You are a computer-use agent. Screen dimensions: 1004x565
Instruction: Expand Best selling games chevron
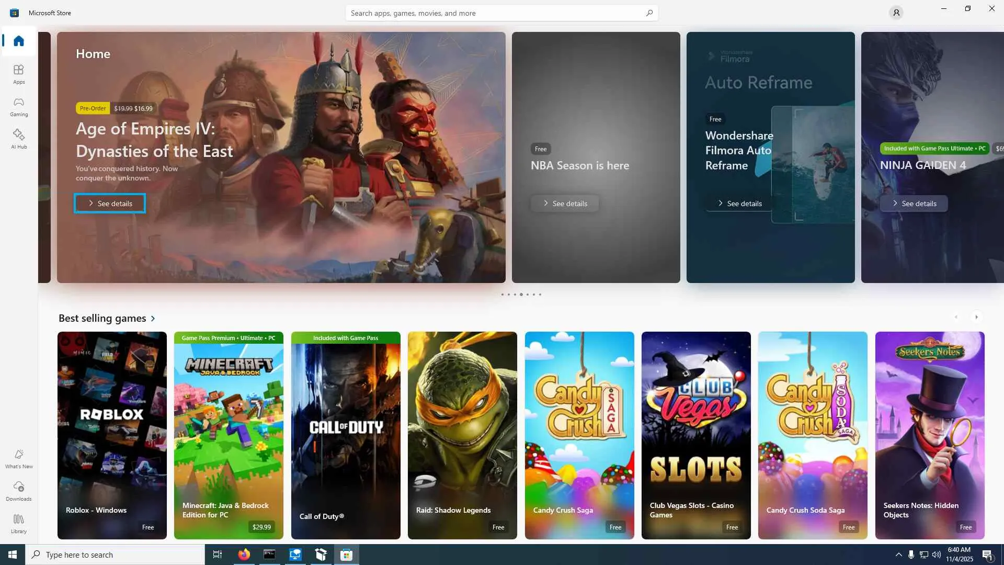153,318
